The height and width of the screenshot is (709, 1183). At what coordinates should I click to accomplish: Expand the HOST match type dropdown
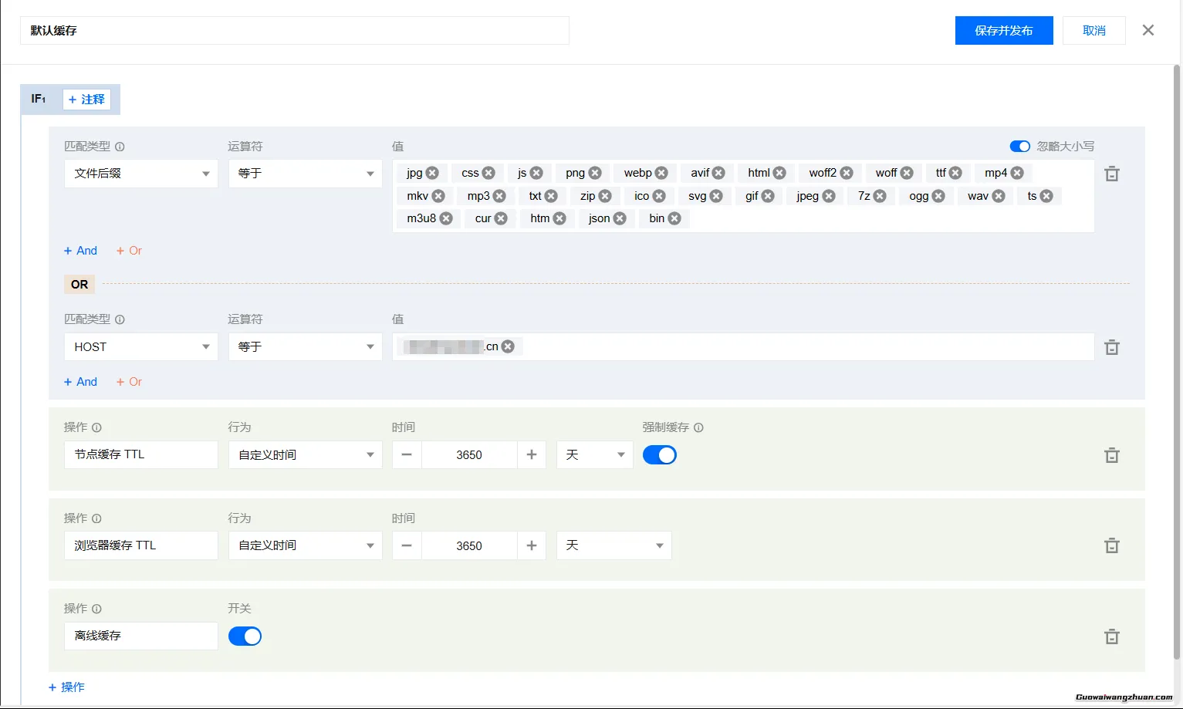(140, 347)
